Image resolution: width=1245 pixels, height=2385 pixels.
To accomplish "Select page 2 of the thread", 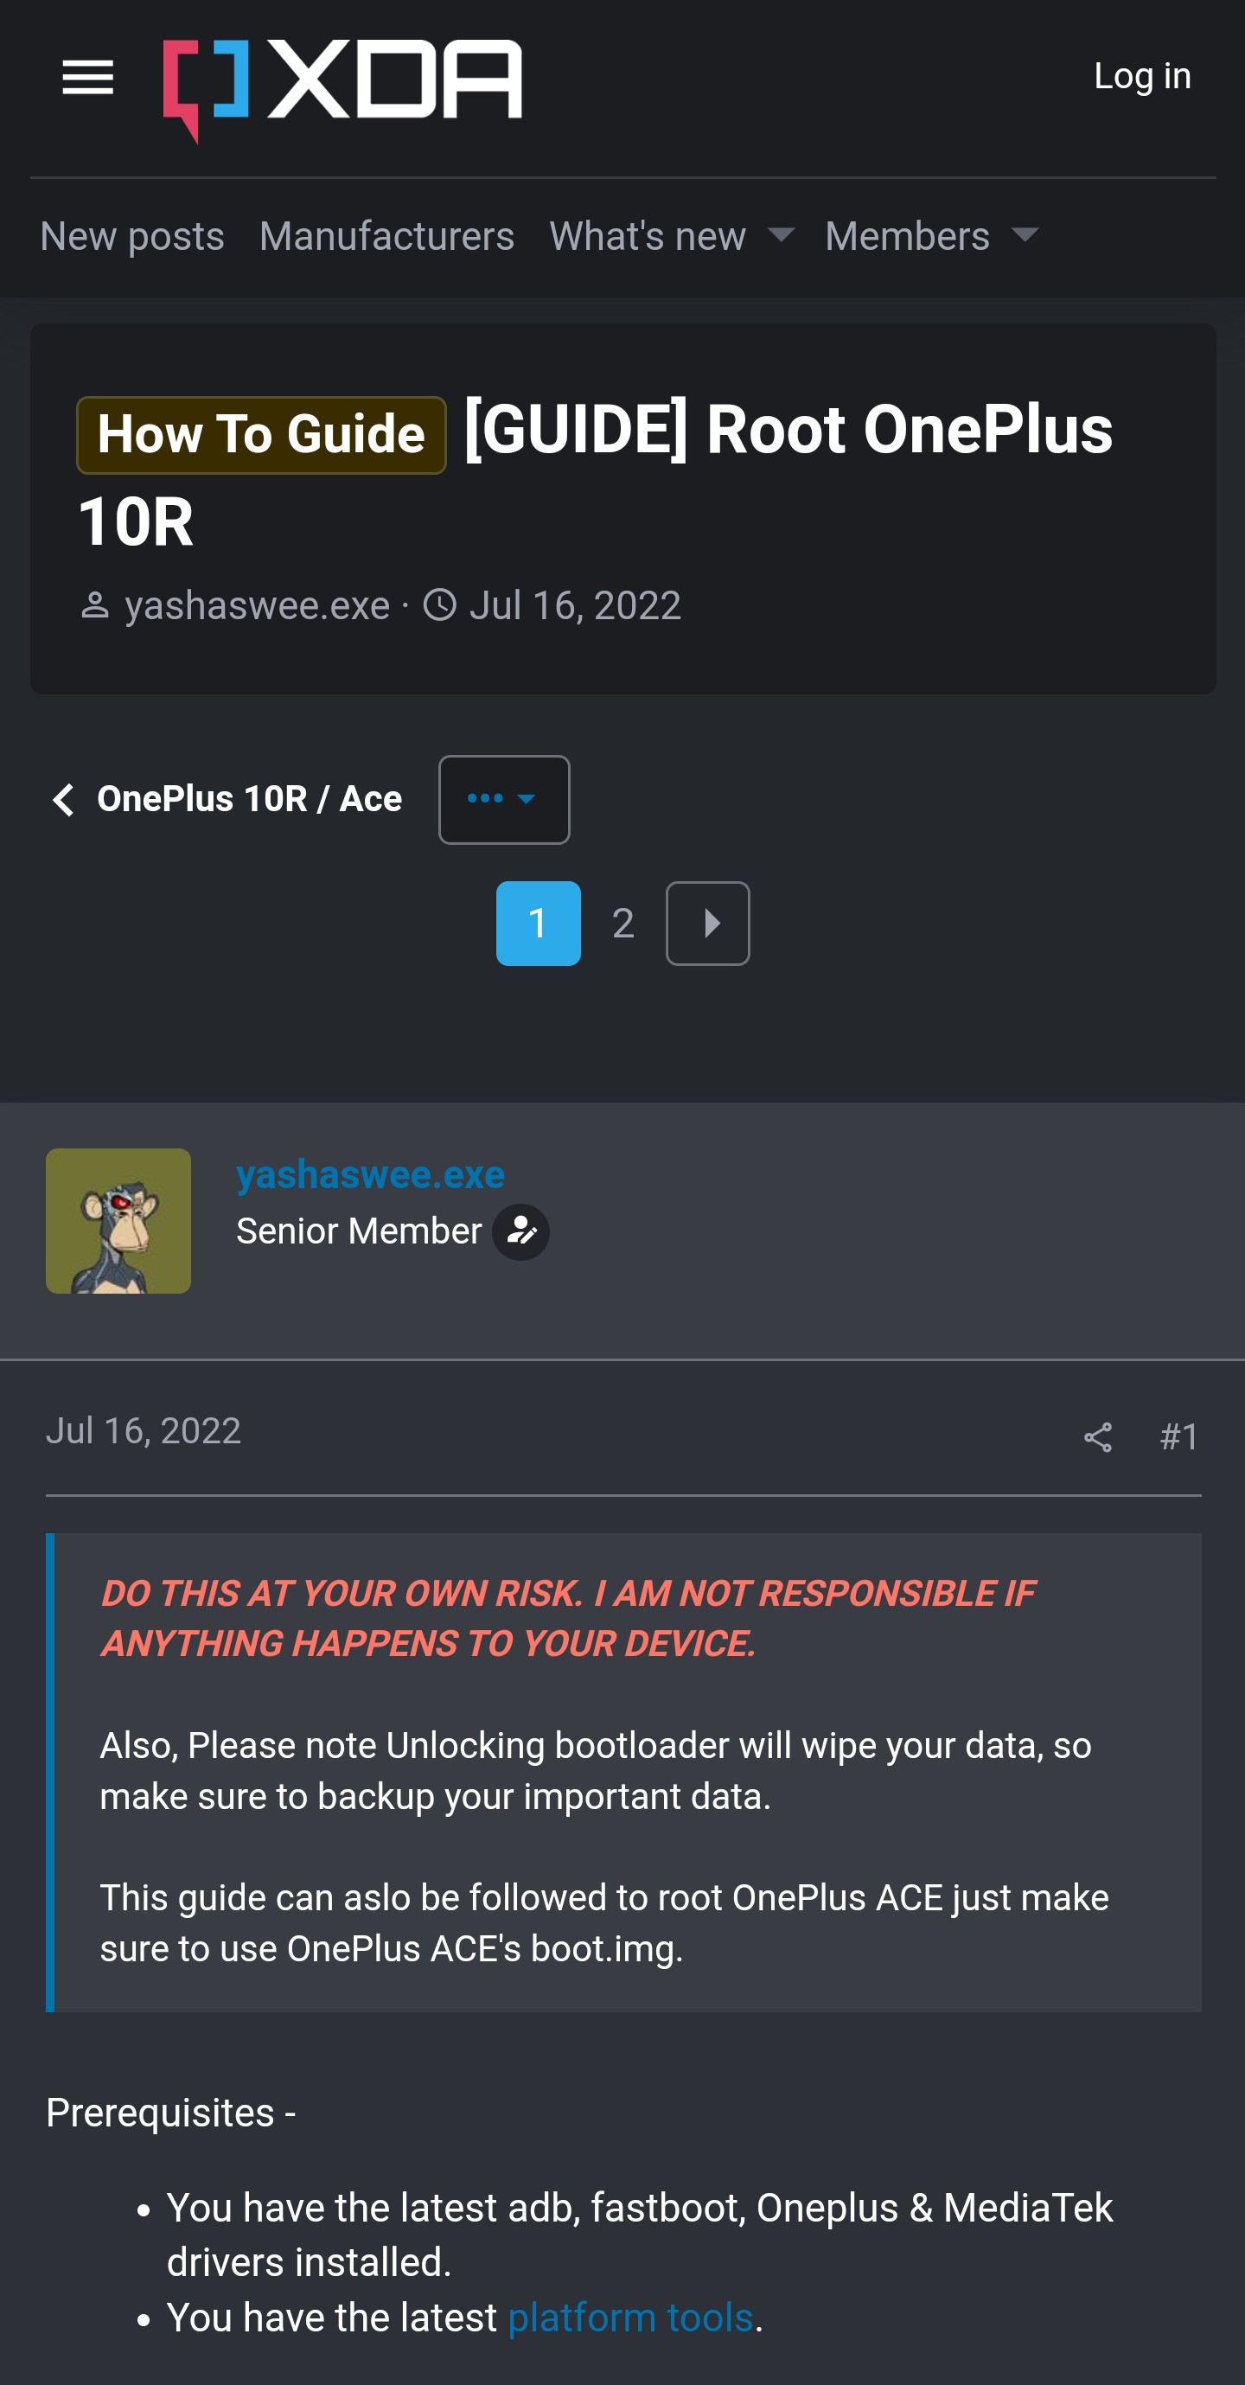I will click(x=623, y=923).
